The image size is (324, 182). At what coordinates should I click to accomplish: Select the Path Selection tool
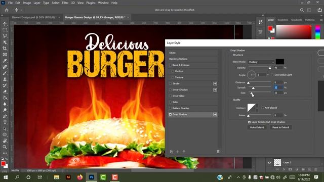[5, 128]
